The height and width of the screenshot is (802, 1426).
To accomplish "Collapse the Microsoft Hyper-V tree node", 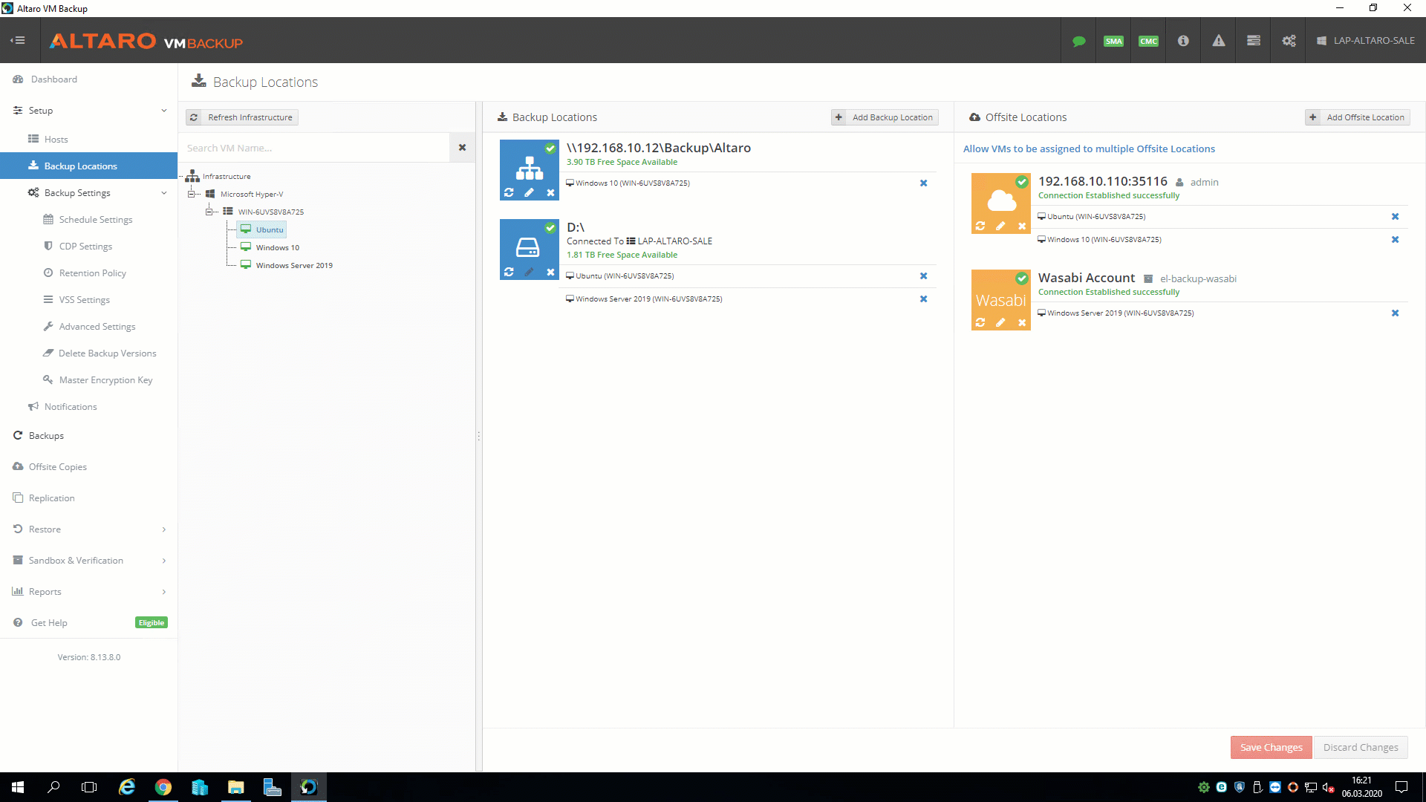I will (x=192, y=194).
